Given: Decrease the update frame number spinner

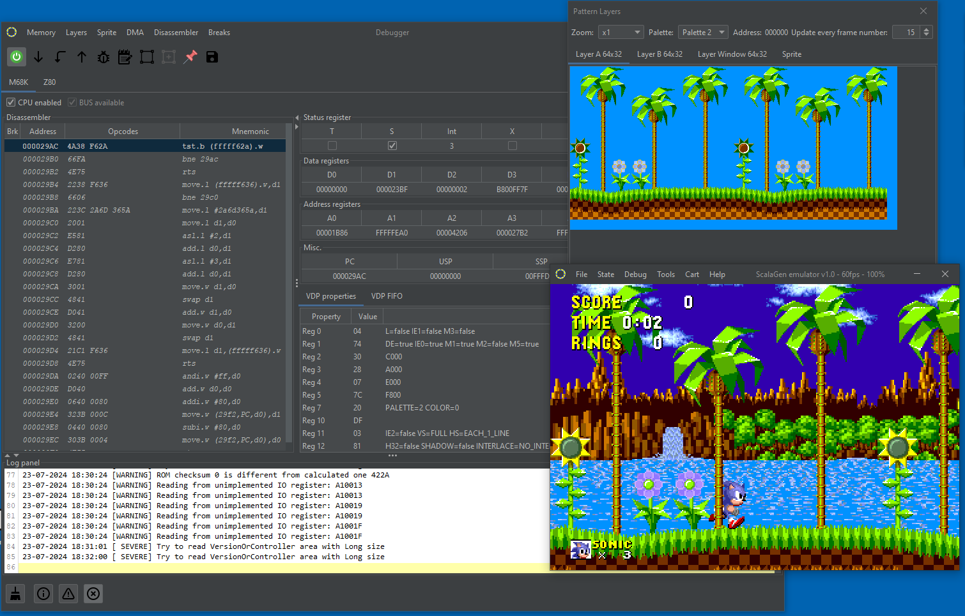Looking at the screenshot, I should coord(927,35).
